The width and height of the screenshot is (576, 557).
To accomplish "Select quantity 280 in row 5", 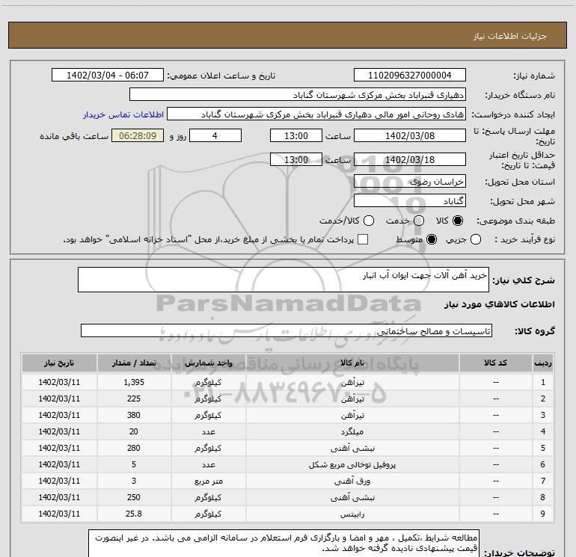I will click(134, 448).
